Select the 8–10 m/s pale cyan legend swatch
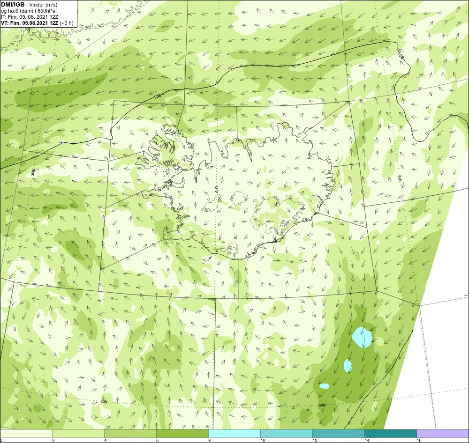The width and height of the screenshot is (469, 443). tap(234, 434)
